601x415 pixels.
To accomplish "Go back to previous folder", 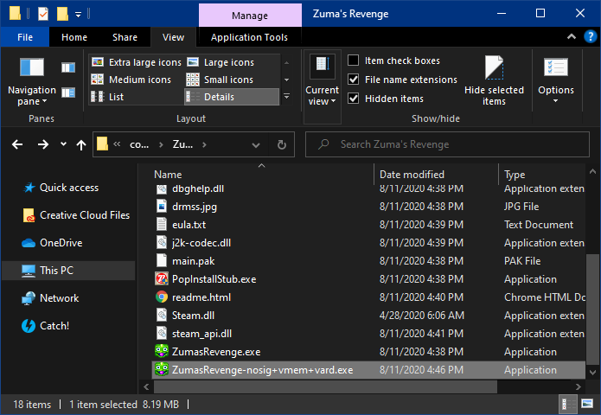I will coord(17,144).
